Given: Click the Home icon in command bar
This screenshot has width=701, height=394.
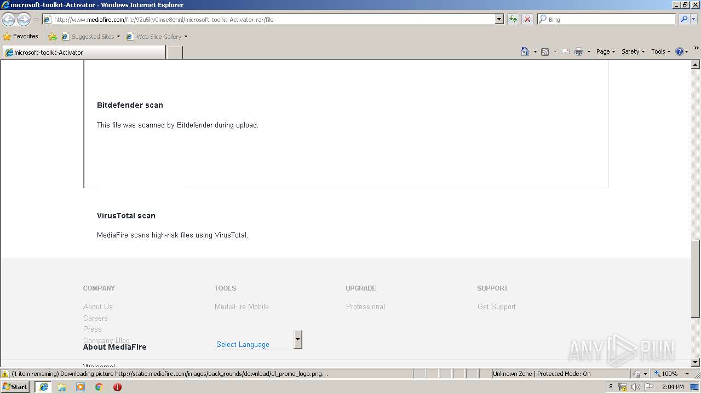Looking at the screenshot, I should [x=525, y=51].
